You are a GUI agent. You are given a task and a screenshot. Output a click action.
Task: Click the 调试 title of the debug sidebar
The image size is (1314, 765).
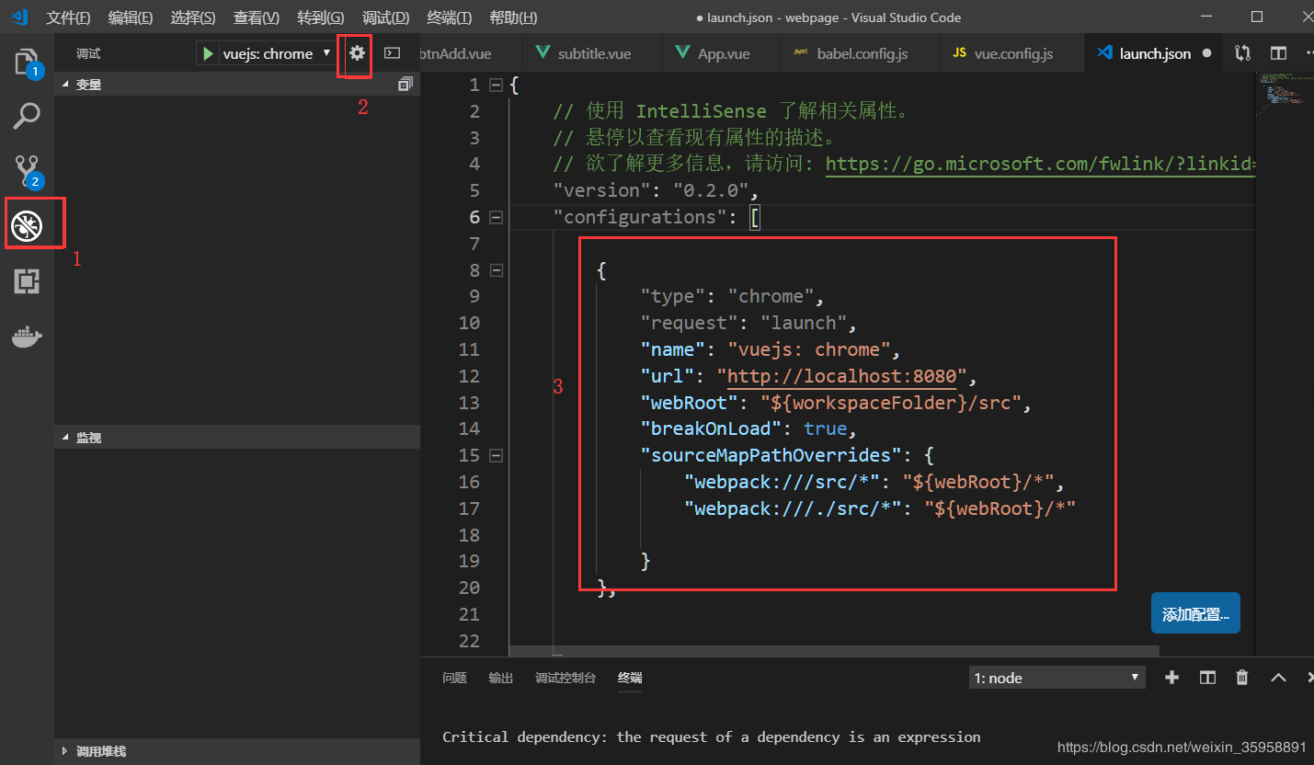click(x=88, y=53)
